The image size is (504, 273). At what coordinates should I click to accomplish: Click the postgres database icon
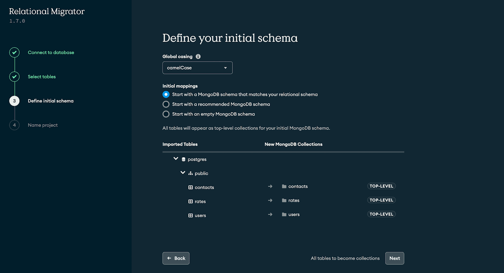click(x=184, y=159)
